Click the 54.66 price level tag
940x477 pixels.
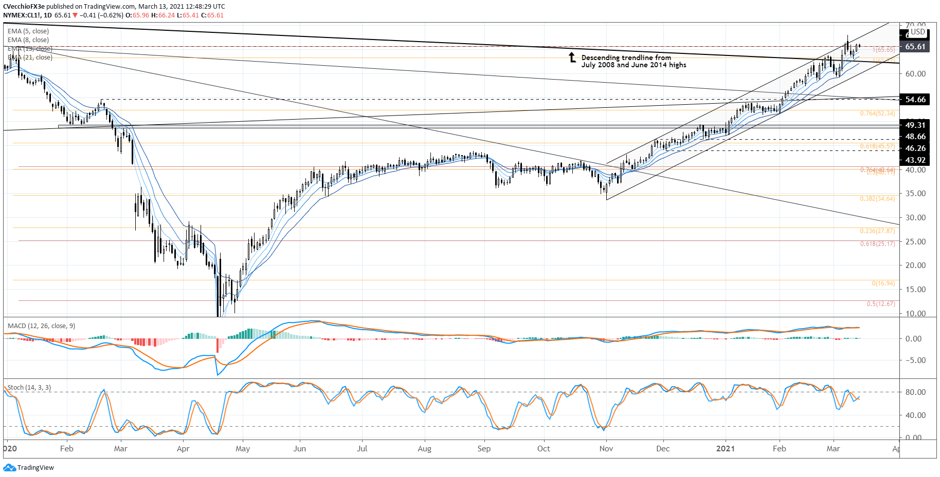[x=915, y=100]
